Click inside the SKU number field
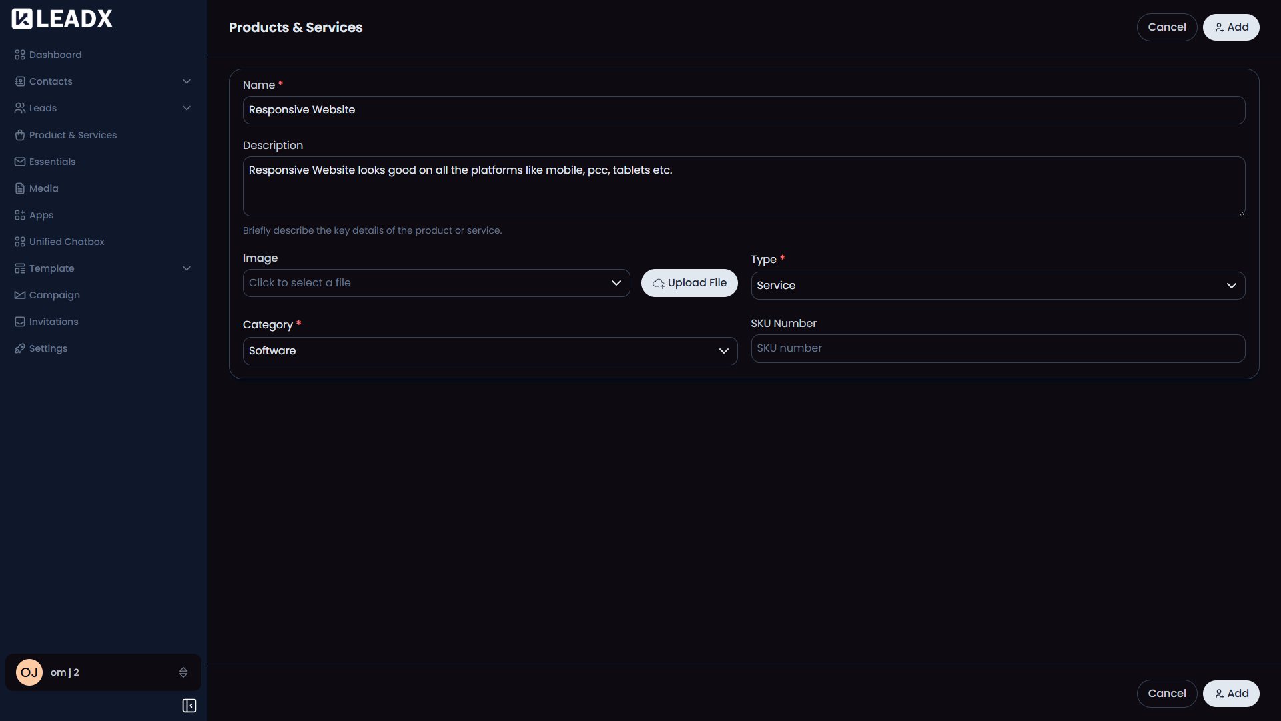 [x=997, y=348]
